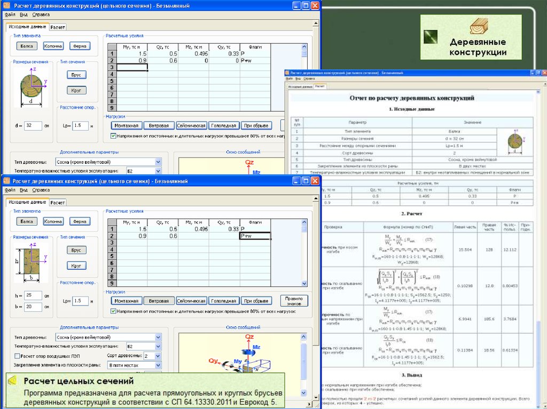
Task: Click the app icon in lower window title bar
Action: (6, 181)
